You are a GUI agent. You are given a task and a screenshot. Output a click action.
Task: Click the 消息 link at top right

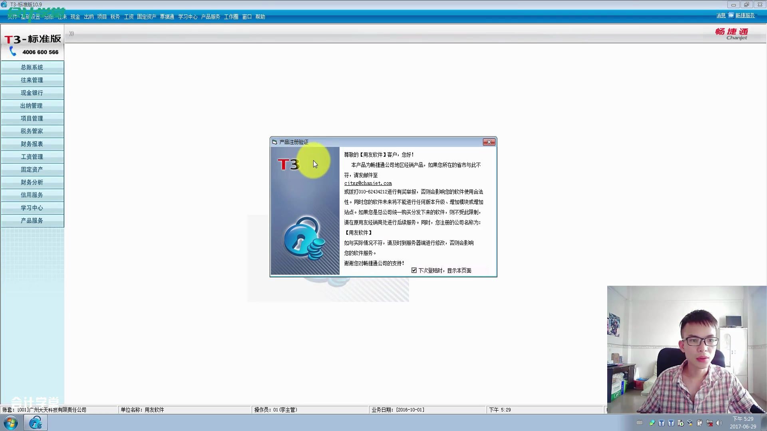[x=721, y=16]
